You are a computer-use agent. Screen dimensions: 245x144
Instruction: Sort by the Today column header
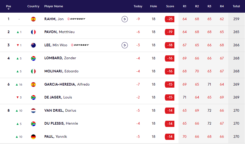coord(138,6)
